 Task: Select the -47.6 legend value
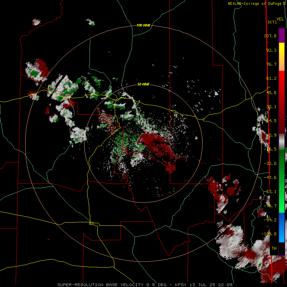click(270, 178)
